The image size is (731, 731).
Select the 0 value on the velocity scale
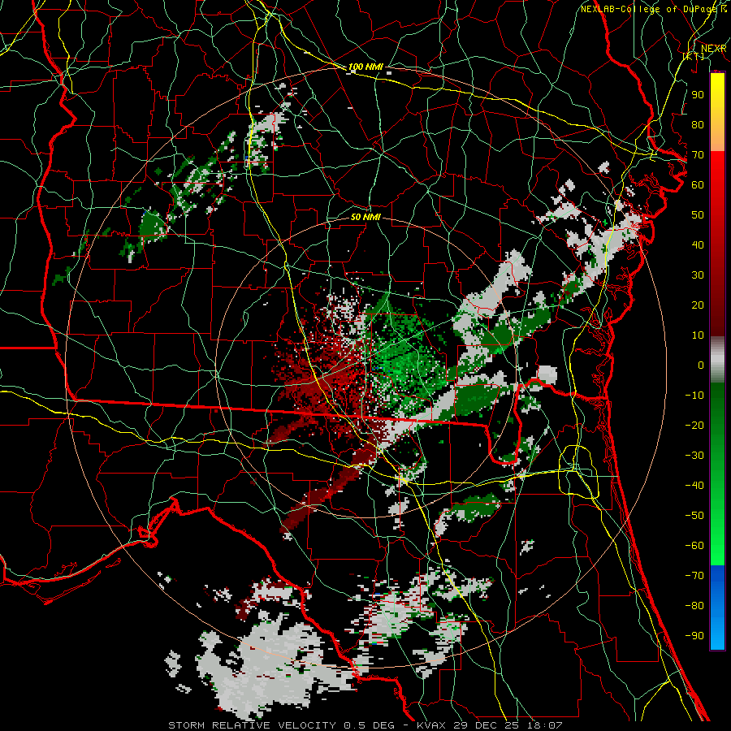point(701,365)
